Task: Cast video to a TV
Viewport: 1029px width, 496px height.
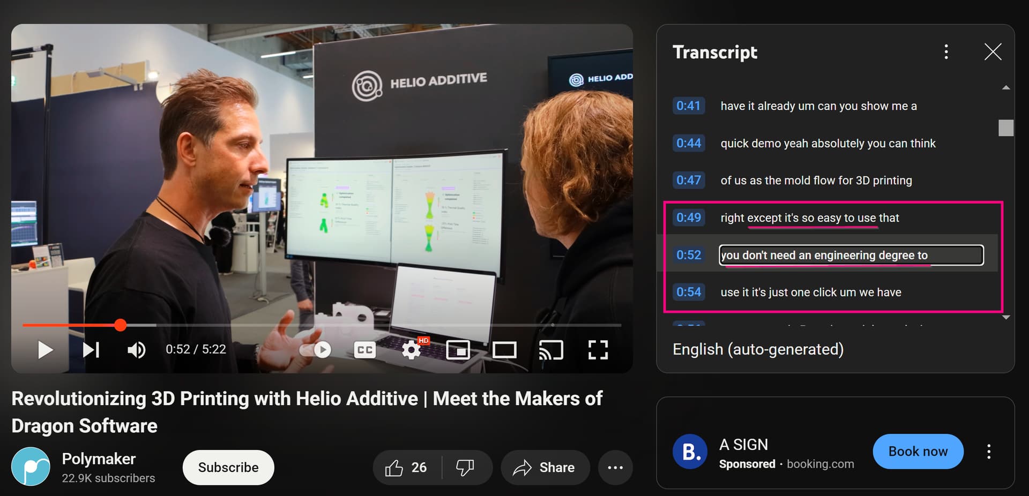Action: click(x=551, y=350)
